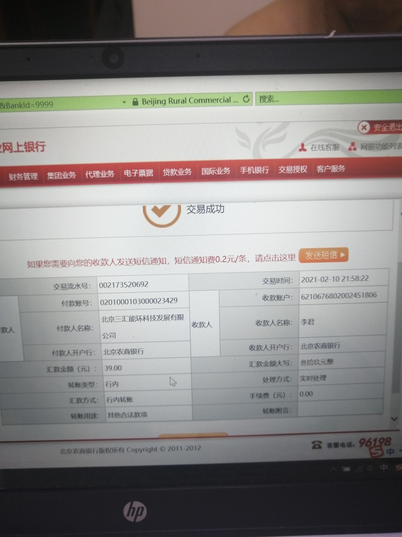Open the 客户服务 menu
Viewport: 402px width, 537px height.
point(331,169)
